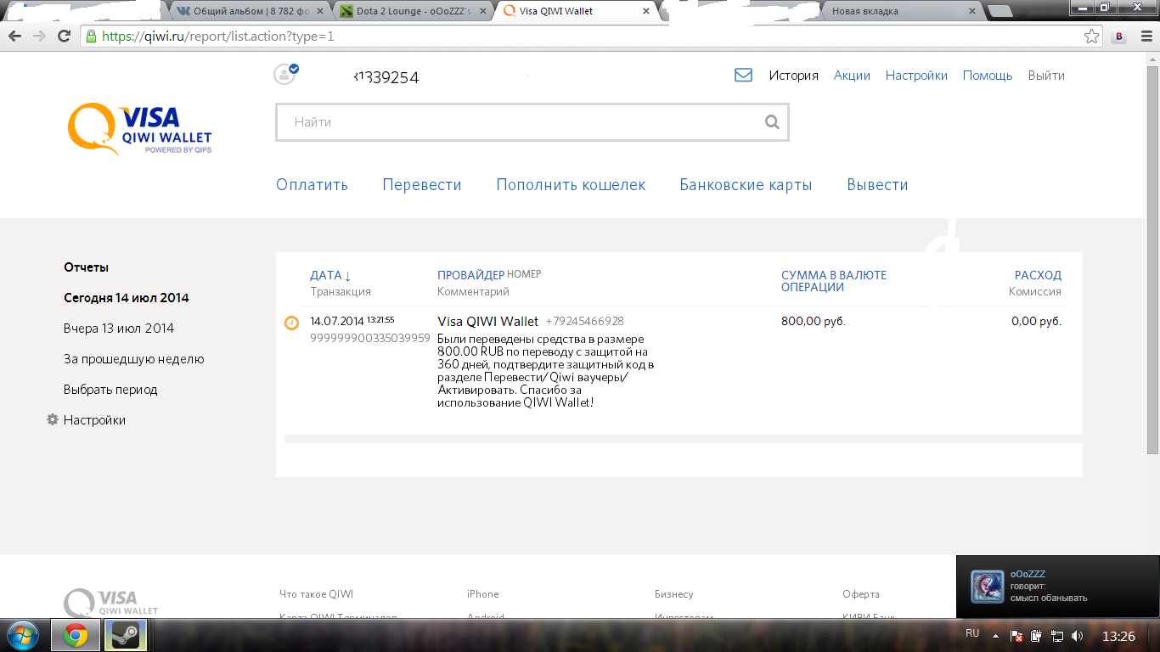The height and width of the screenshot is (652, 1160).
Task: Click the gear icon beside Настройки in sidebar
Action: [53, 419]
